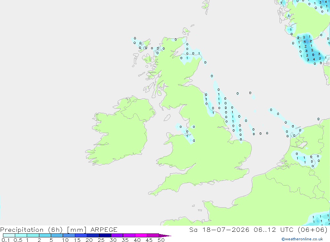Pick the dark blue swatch between 20 and 25
This screenshot has height=242, width=330.
click(93, 235)
